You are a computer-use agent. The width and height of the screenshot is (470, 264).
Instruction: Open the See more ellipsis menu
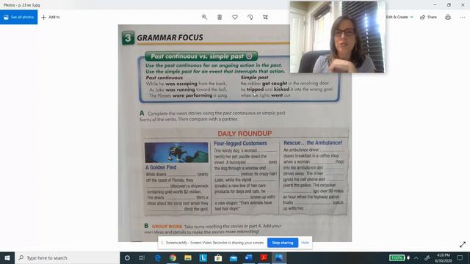(x=463, y=17)
